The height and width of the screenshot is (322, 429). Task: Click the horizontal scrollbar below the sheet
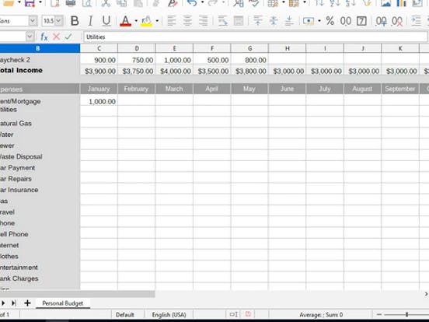[78, 294]
